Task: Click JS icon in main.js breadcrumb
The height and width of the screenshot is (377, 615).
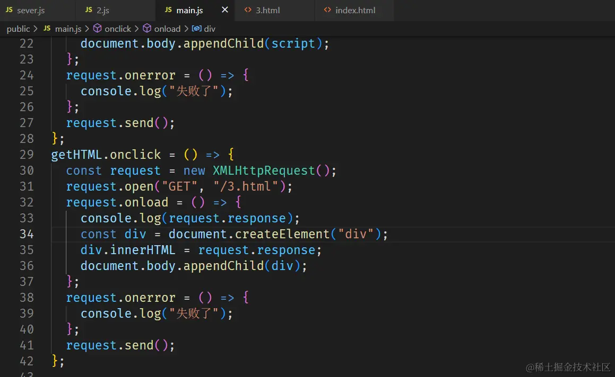Action: coord(47,28)
